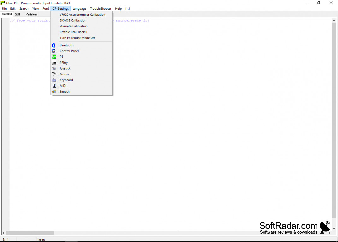
Task: Open the Search menu
Action: click(x=24, y=8)
